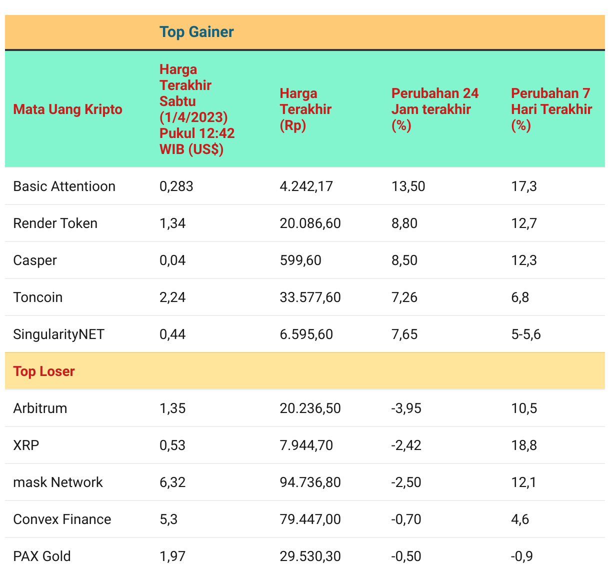This screenshot has height=579, width=610.
Task: Click Basic Attentioon's rupiah price 4.242,17
Action: coord(306,186)
